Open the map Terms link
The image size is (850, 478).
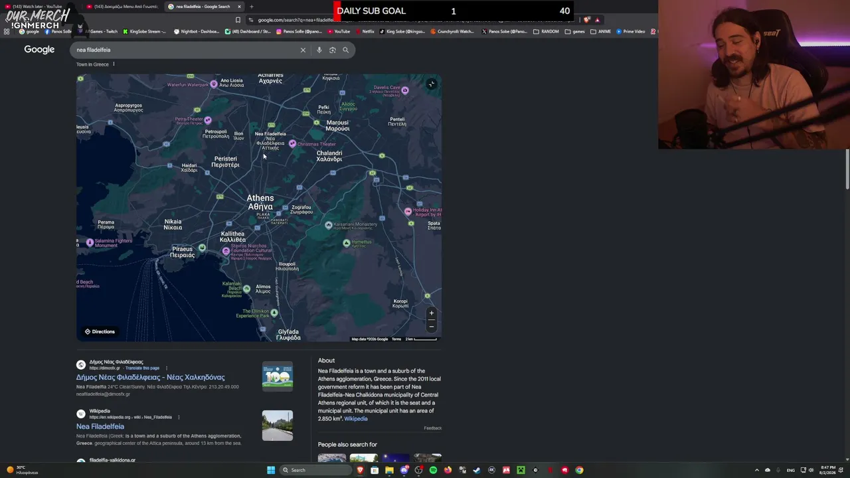tap(396, 339)
